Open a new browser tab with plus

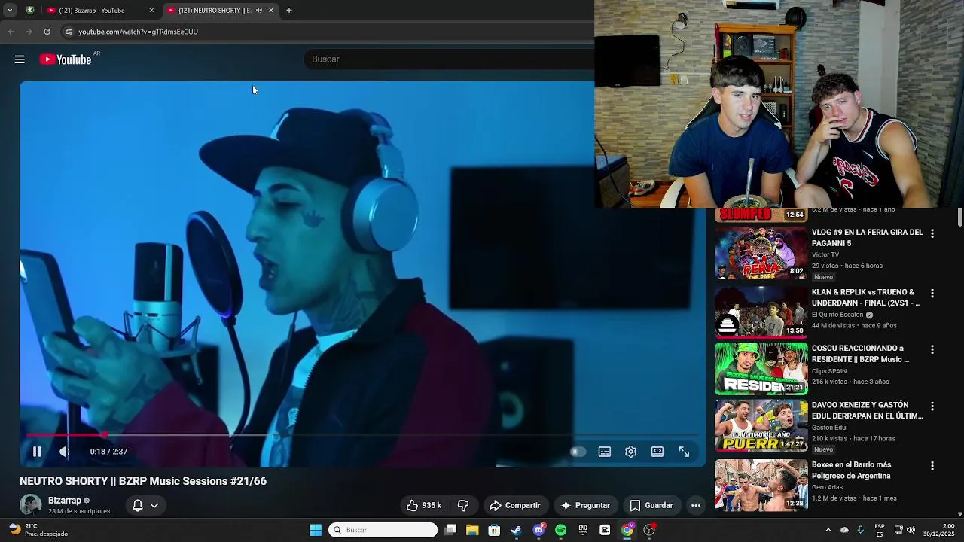(x=289, y=11)
